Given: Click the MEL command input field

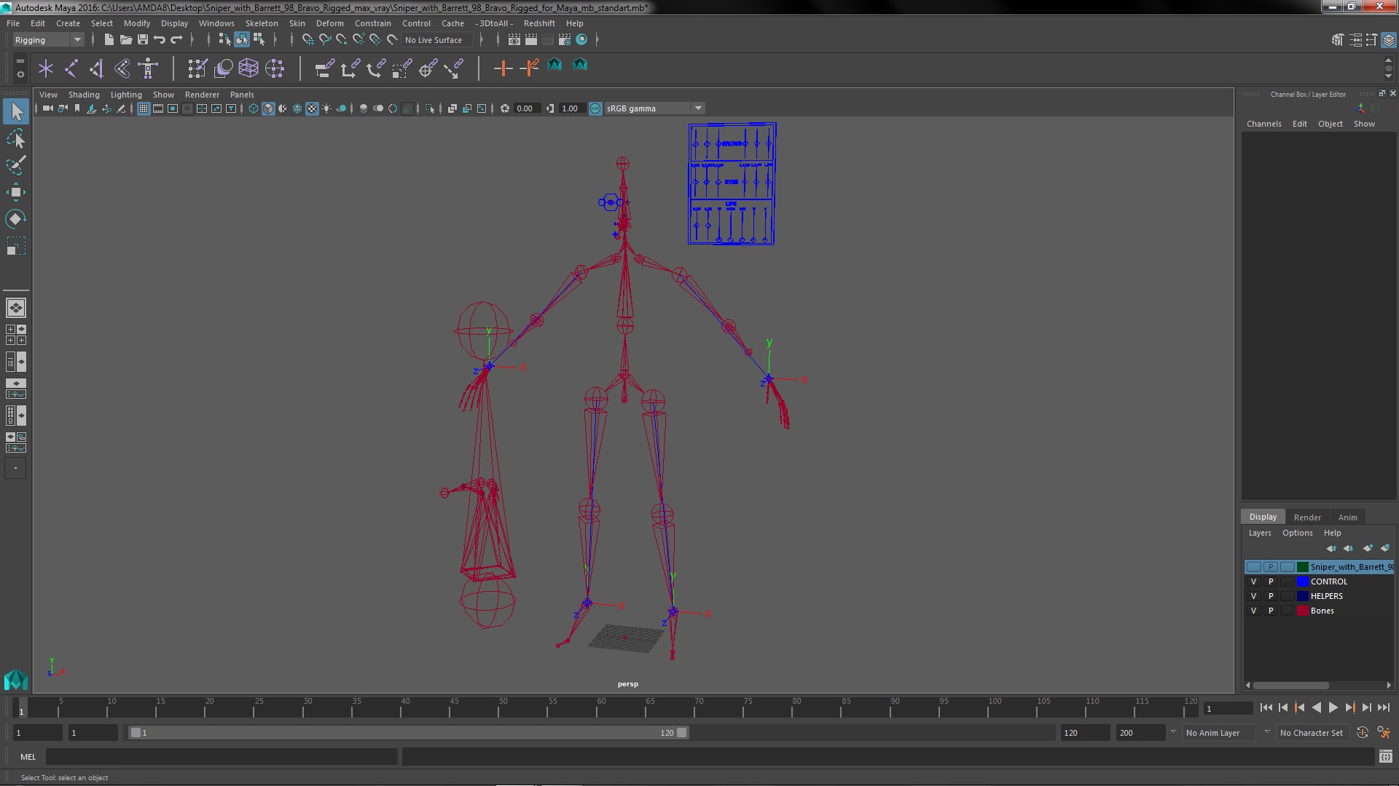Looking at the screenshot, I should coord(221,757).
